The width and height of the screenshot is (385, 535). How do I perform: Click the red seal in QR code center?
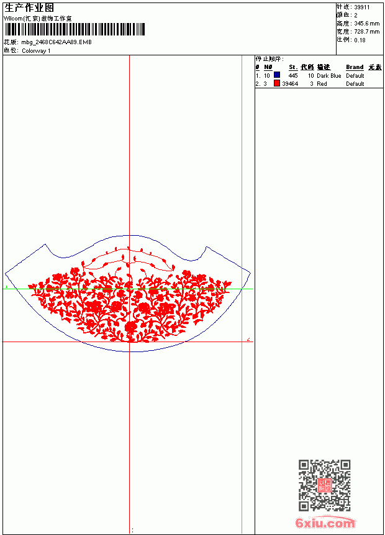coord(325,485)
